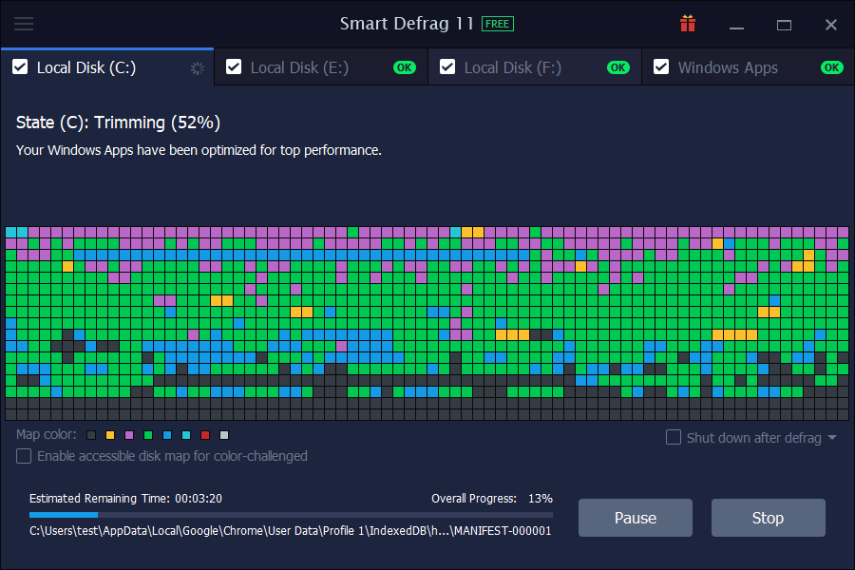Click the magenta Map color swatch
Viewport: 855px width, 570px height.
(128, 434)
